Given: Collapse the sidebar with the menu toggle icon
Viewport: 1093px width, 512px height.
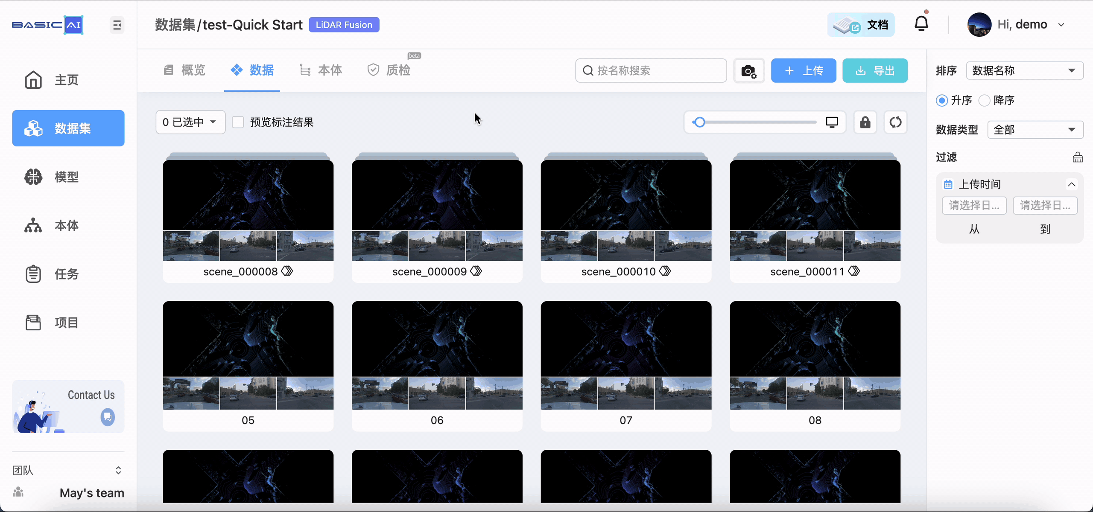Looking at the screenshot, I should [x=117, y=25].
